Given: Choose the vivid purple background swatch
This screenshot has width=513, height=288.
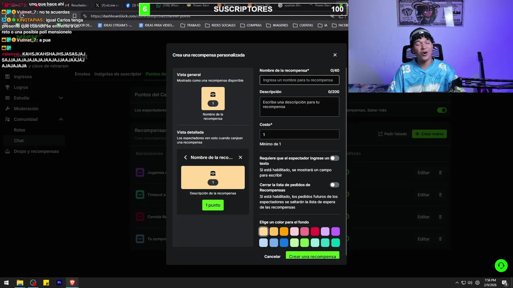Looking at the screenshot, I should click(335, 232).
